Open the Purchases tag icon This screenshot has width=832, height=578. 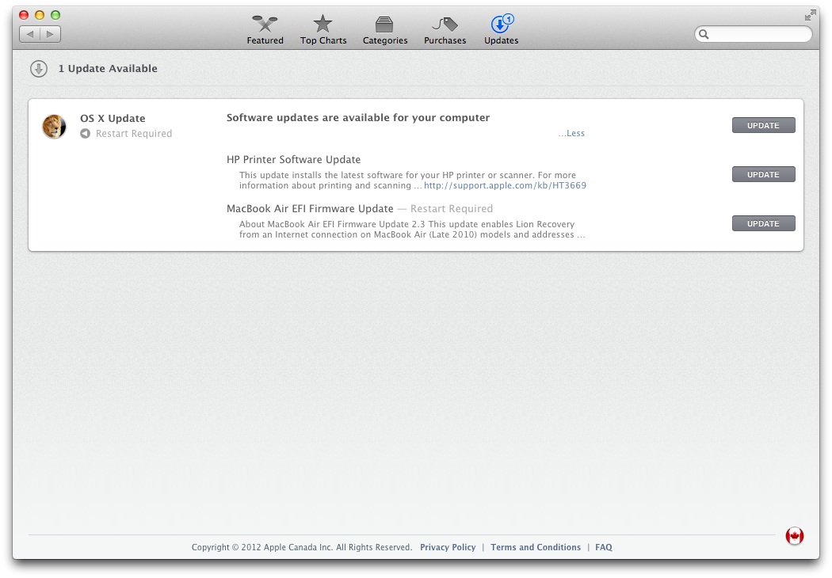coord(445,24)
